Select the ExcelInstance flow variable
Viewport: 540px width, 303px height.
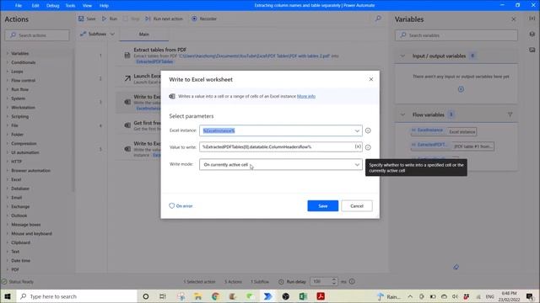tap(429, 130)
